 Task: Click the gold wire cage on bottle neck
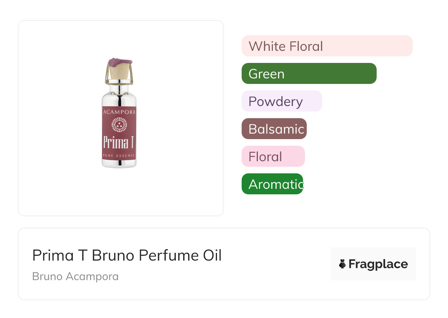(x=107, y=75)
